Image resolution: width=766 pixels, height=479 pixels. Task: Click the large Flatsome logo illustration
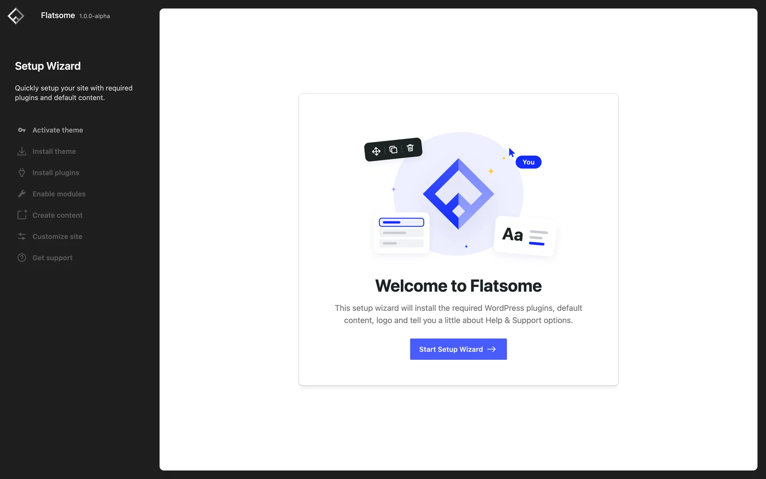pyautogui.click(x=458, y=194)
